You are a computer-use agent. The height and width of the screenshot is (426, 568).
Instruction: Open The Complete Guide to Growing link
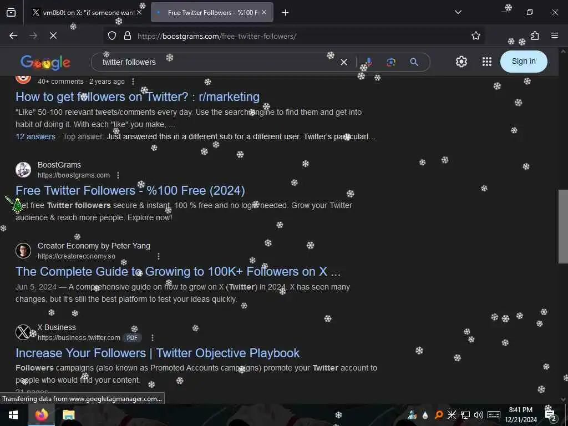pyautogui.click(x=178, y=272)
